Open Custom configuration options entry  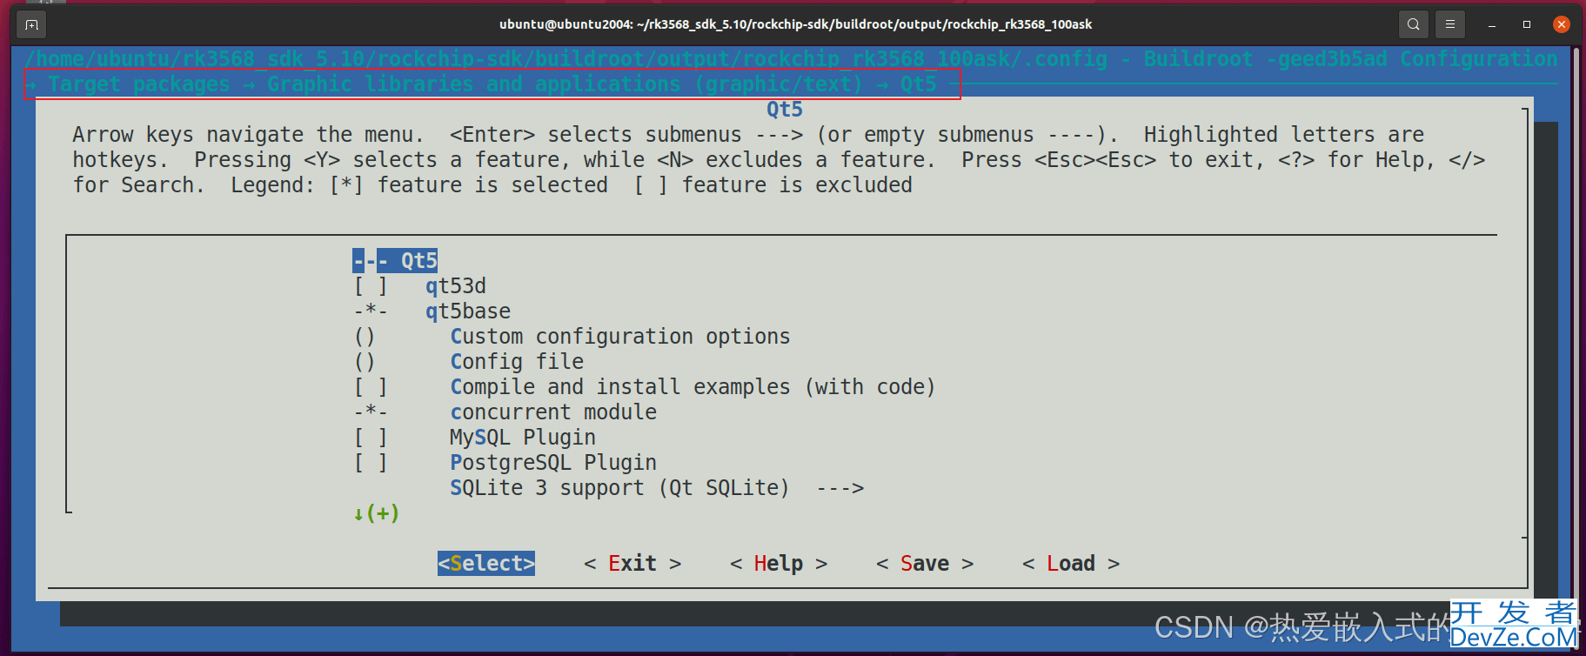pyautogui.click(x=620, y=337)
